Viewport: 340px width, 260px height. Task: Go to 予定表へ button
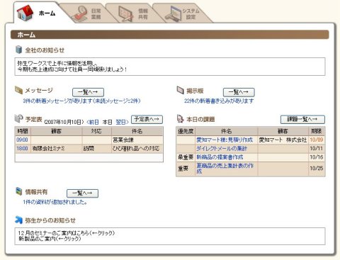(x=147, y=120)
